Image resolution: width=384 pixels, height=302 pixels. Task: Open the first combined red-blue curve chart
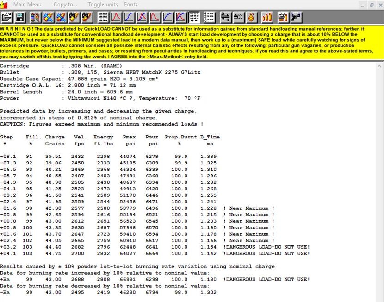point(142,18)
